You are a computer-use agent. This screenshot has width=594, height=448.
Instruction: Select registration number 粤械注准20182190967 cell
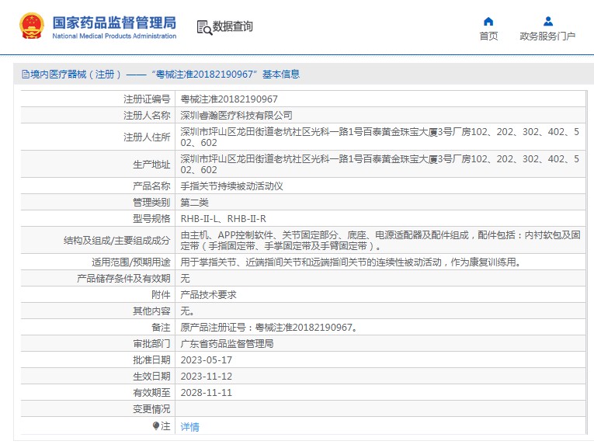[x=229, y=99]
